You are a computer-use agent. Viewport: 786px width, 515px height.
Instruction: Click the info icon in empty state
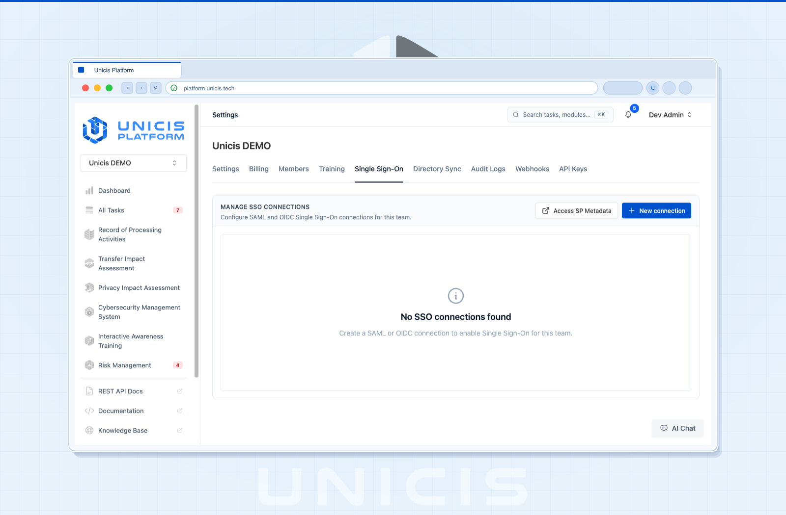456,296
